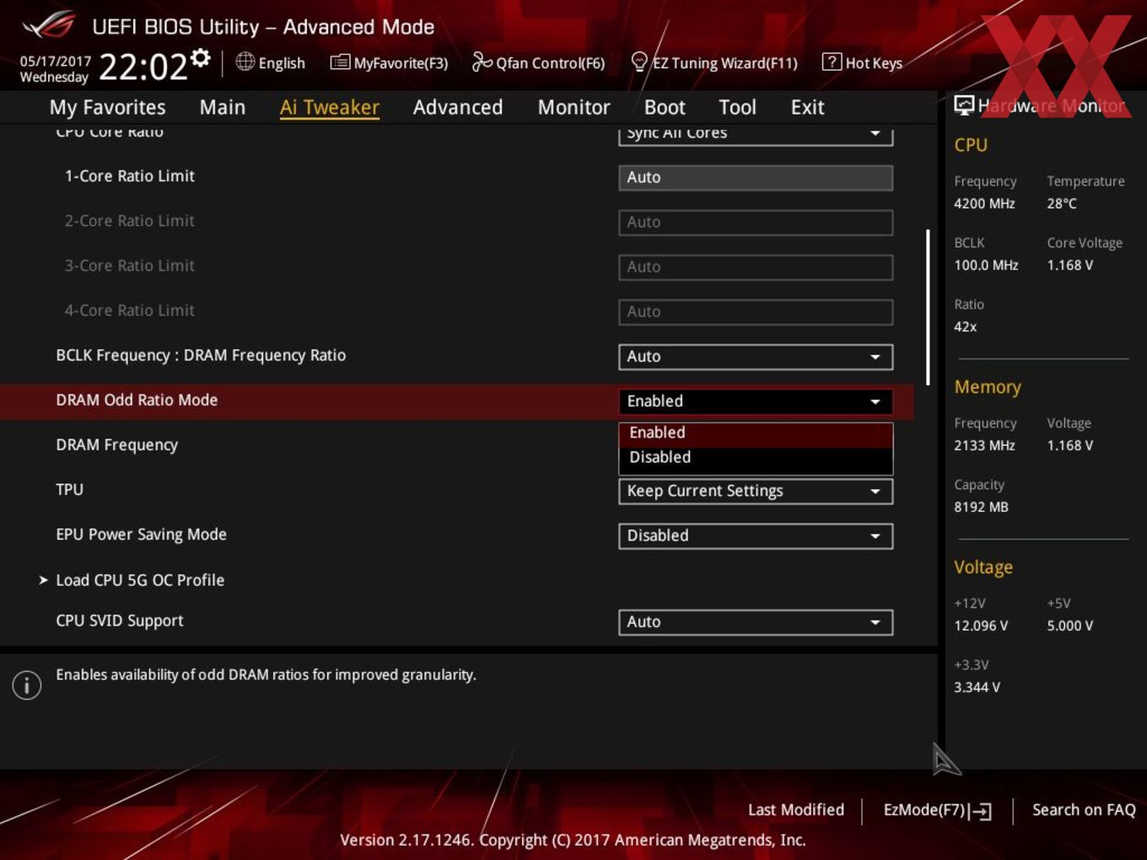Click Search on FAQ
Image resolution: width=1147 pixels, height=860 pixels.
(1084, 809)
